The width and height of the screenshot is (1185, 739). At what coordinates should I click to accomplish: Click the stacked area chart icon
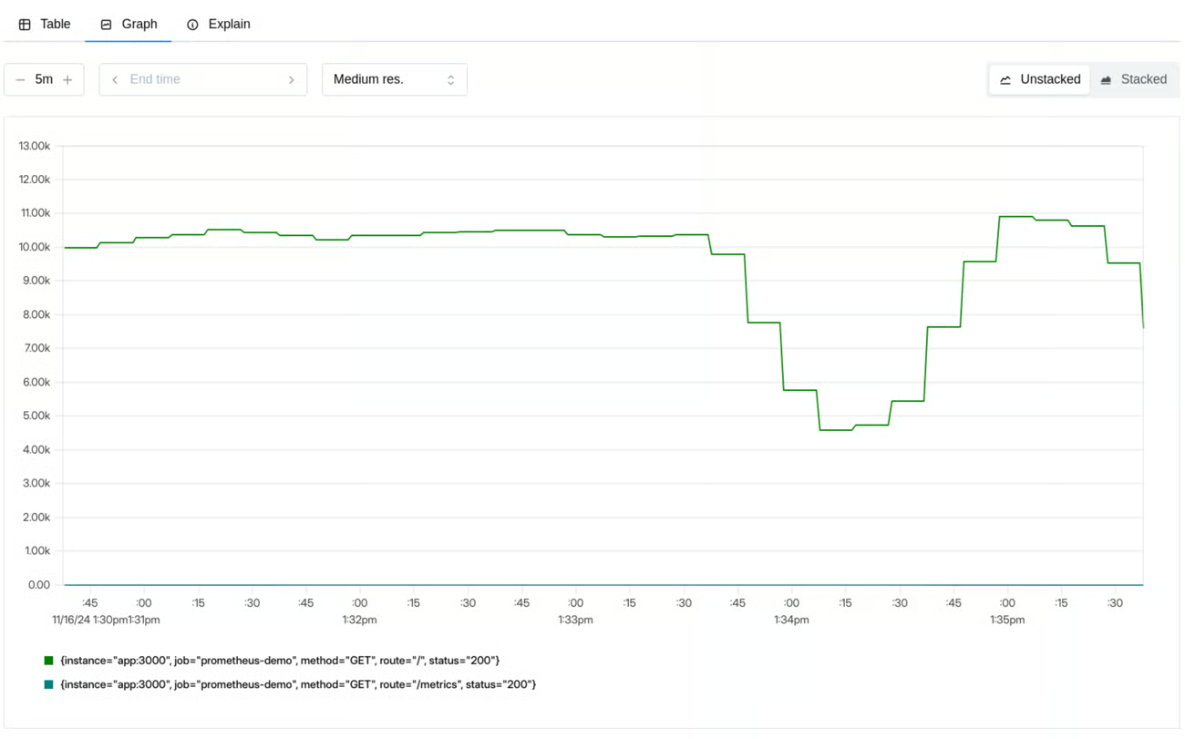1106,80
